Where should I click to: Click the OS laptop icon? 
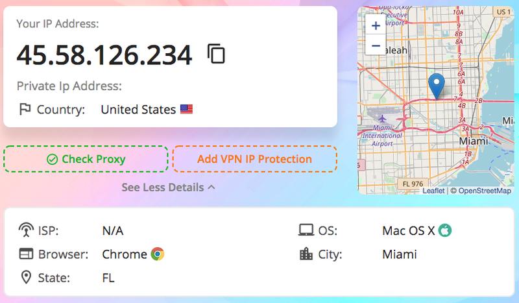tap(306, 230)
